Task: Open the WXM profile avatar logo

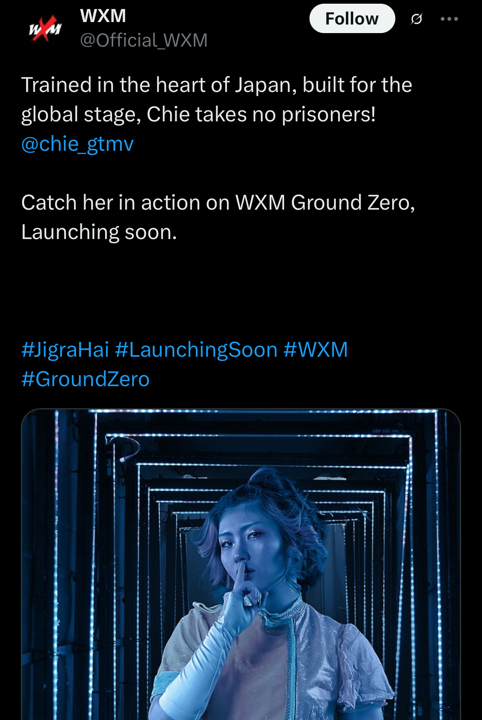Action: tap(45, 29)
